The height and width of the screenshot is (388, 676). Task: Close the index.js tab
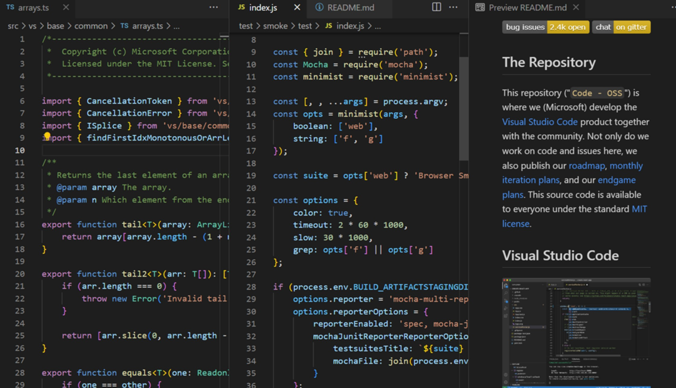(297, 7)
